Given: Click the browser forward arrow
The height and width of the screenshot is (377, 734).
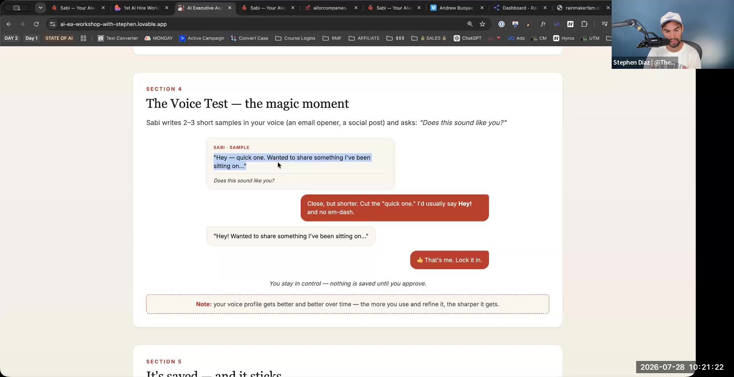Looking at the screenshot, I should coord(23,24).
